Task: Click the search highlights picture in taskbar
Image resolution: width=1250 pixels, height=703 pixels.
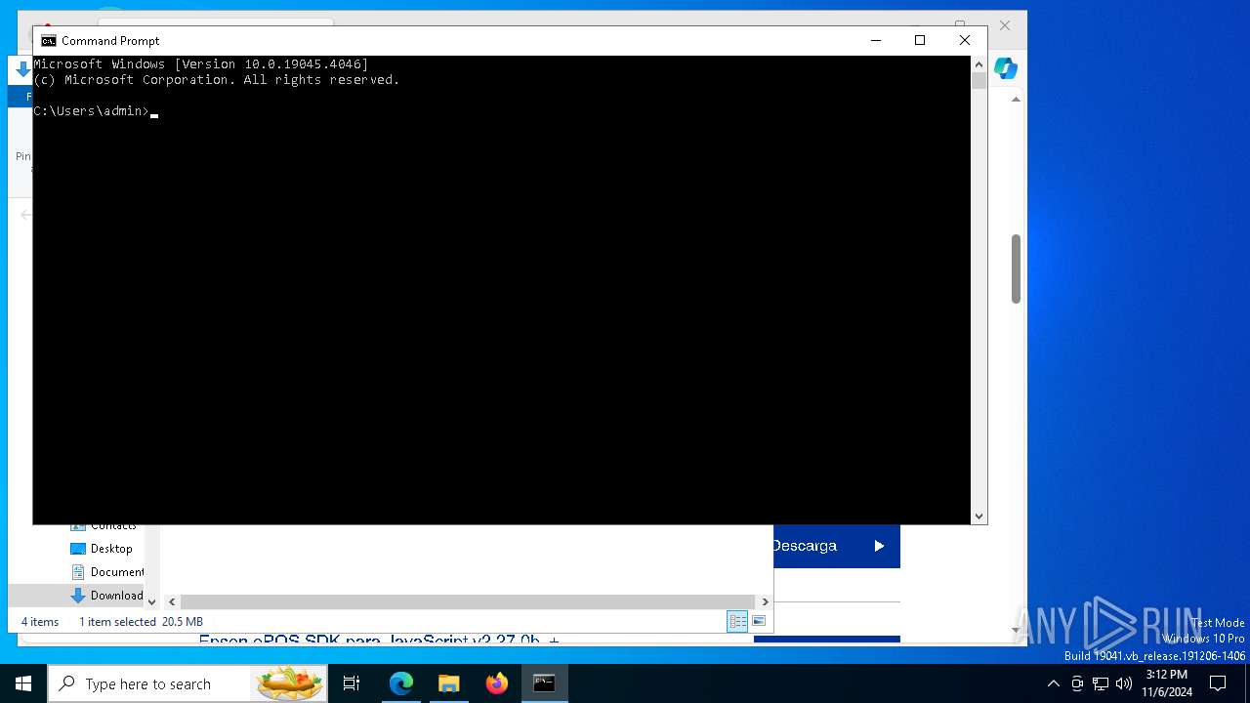Action: (x=289, y=683)
